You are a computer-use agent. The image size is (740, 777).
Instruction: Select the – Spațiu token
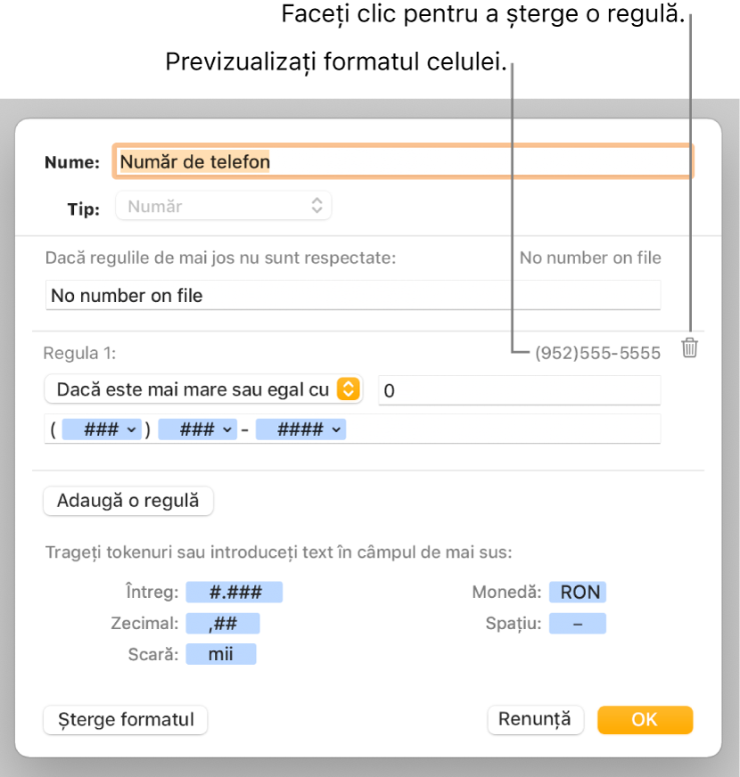click(577, 623)
